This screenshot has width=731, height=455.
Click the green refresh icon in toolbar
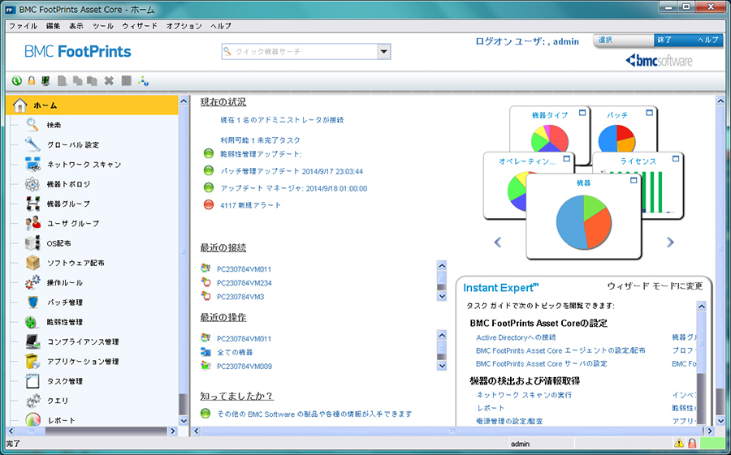coord(16,80)
